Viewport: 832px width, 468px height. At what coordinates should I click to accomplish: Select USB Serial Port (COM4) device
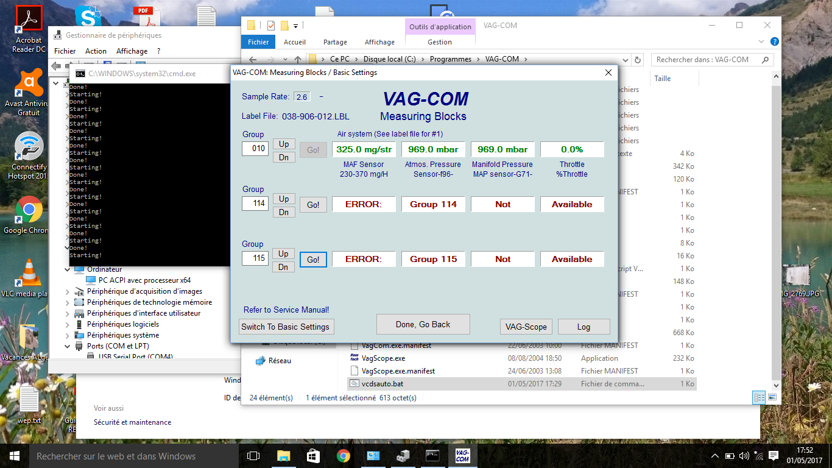coord(136,356)
